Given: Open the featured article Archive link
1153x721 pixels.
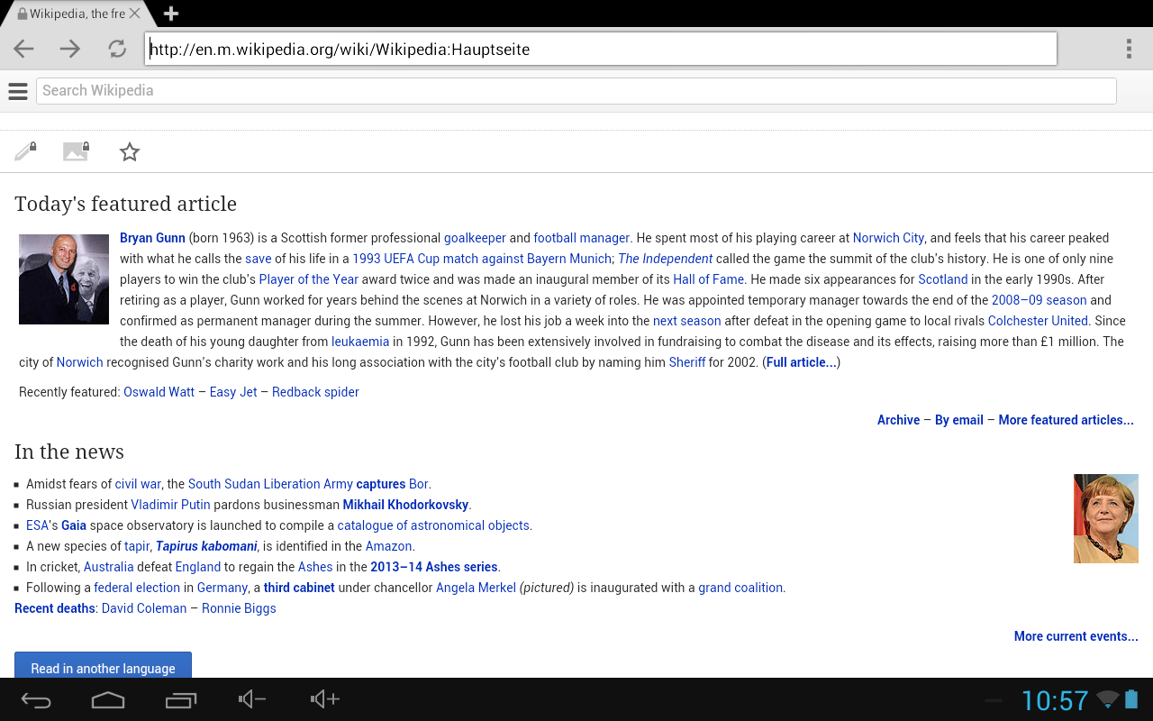Looking at the screenshot, I should 898,420.
